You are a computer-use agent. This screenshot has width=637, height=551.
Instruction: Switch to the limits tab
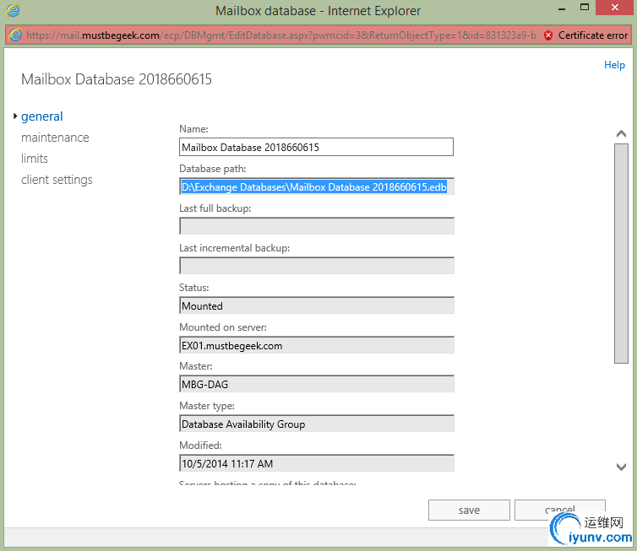[x=35, y=159]
